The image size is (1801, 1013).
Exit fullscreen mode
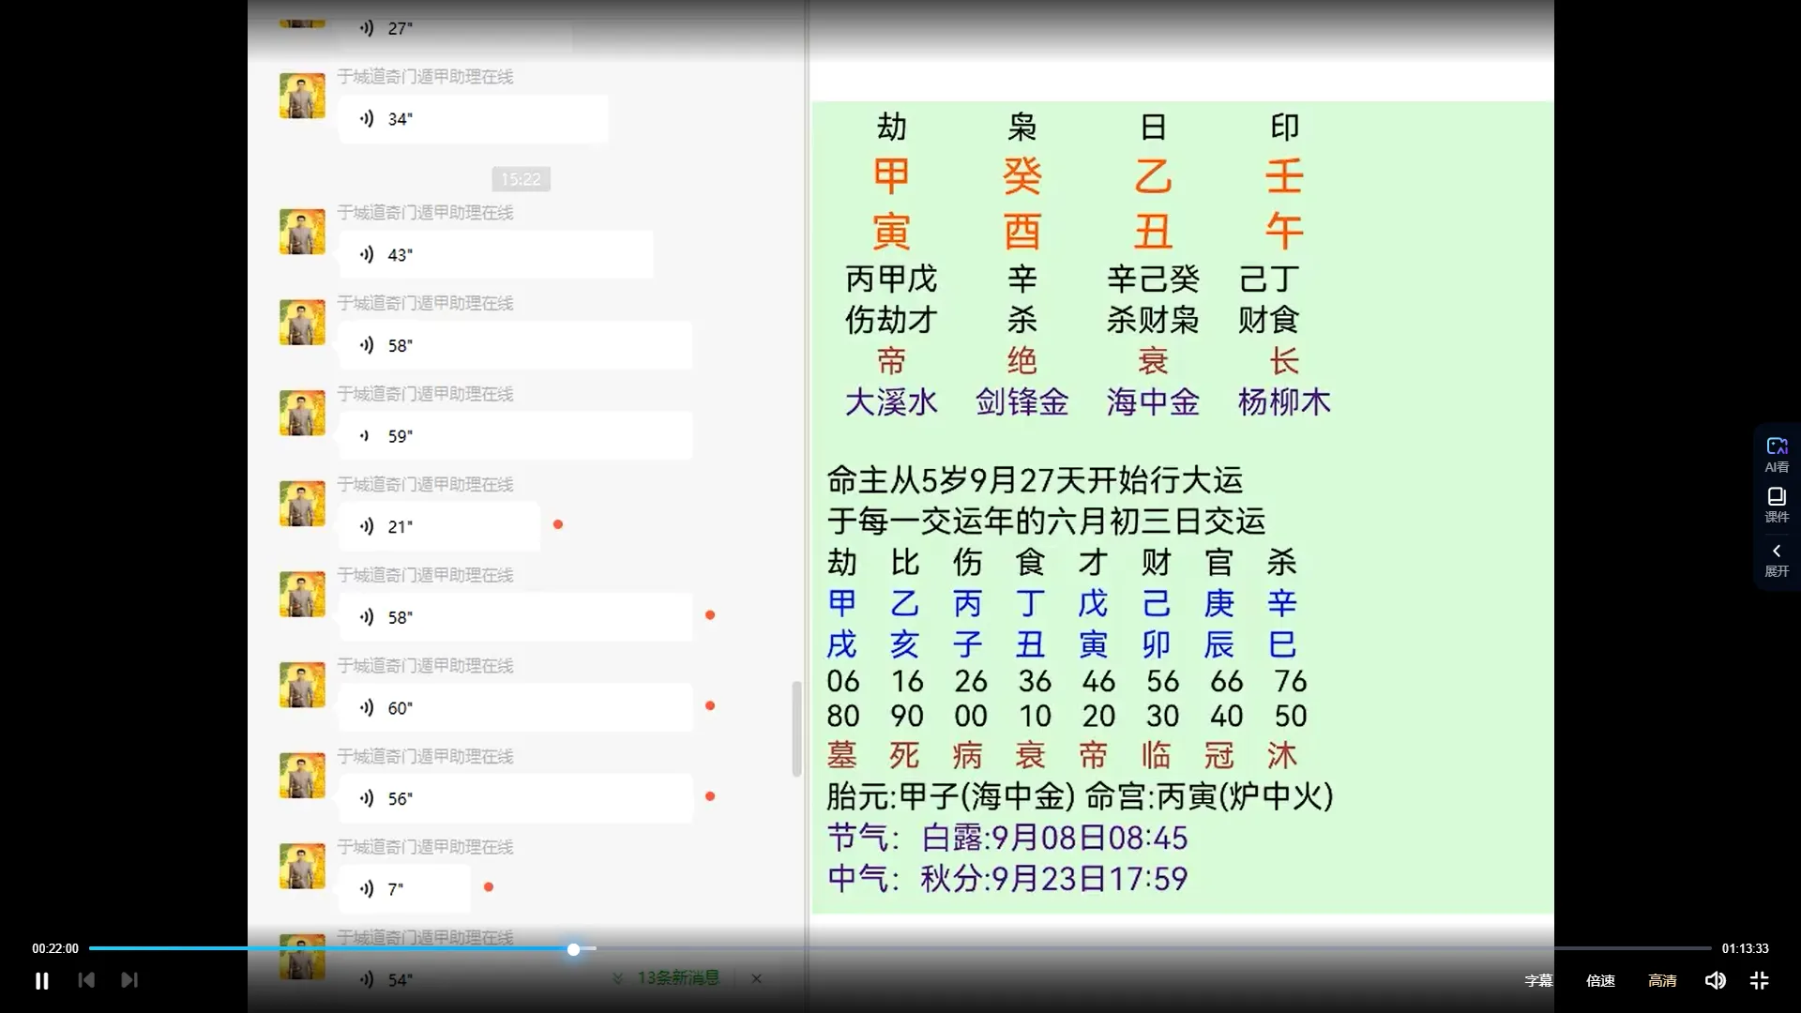click(x=1759, y=980)
